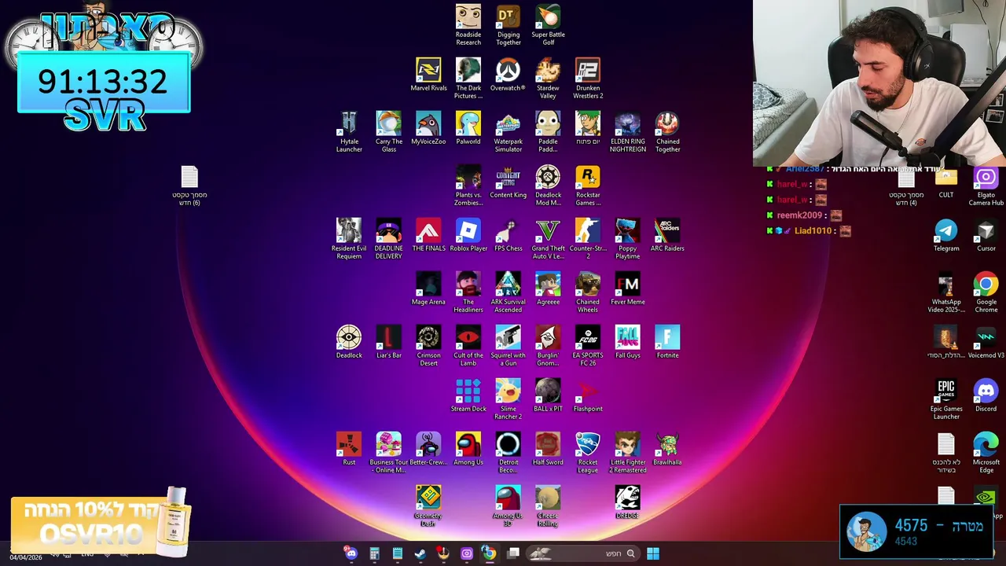The height and width of the screenshot is (566, 1006).
Task: Open the Grand Theft Auto V shortcut
Action: 548,238
